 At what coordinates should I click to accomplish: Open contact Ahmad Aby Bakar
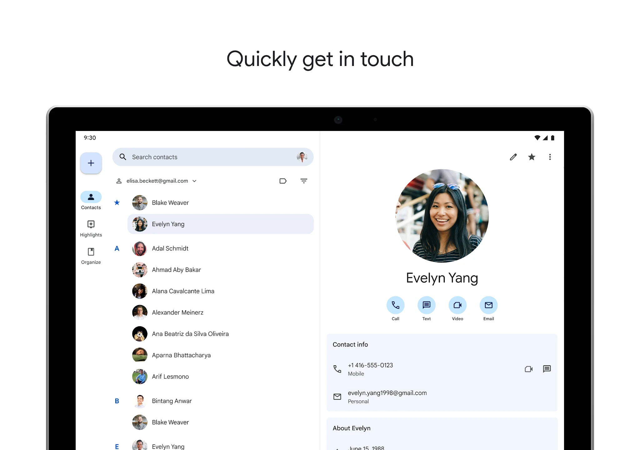(x=220, y=270)
